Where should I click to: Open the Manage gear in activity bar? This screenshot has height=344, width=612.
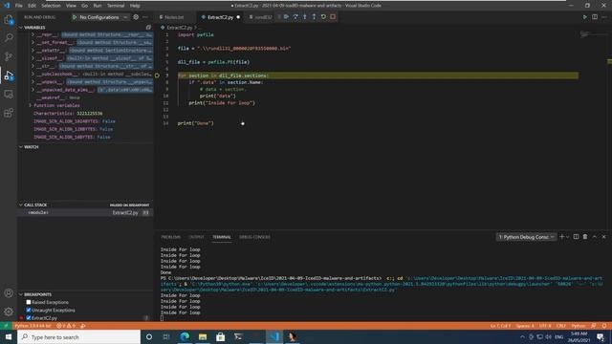tap(9, 312)
